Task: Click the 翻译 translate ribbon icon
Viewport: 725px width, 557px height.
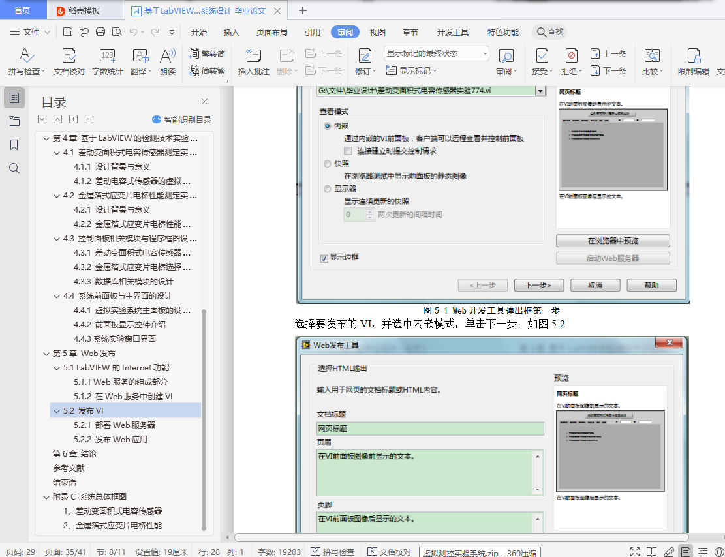Action: tap(140, 56)
